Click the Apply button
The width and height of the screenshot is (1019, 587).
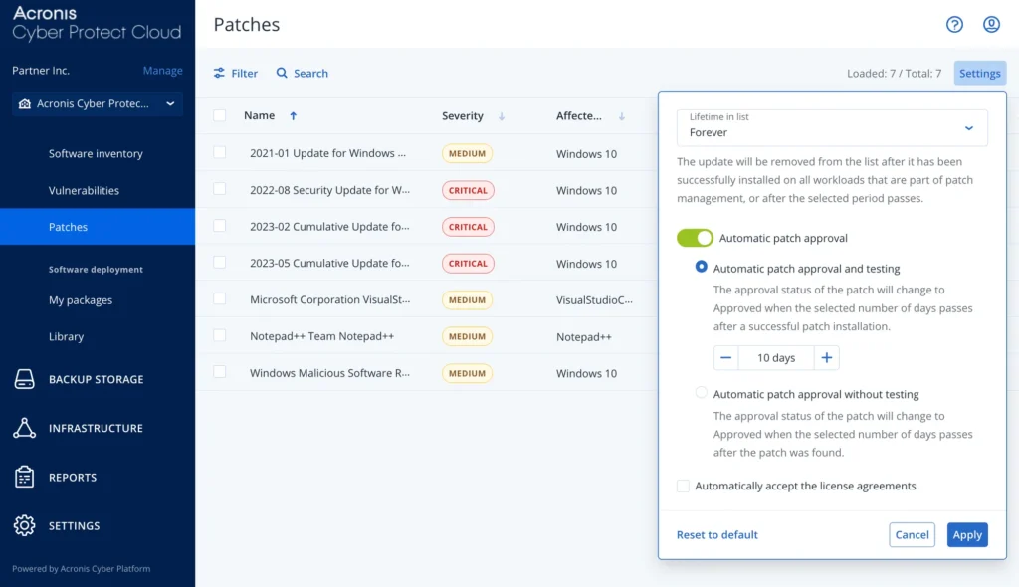pyautogui.click(x=966, y=534)
